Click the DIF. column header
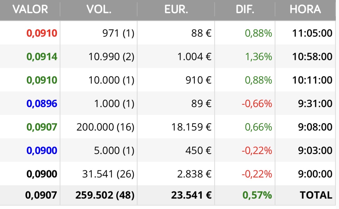Screen dimensions: 339x209 click(245, 10)
